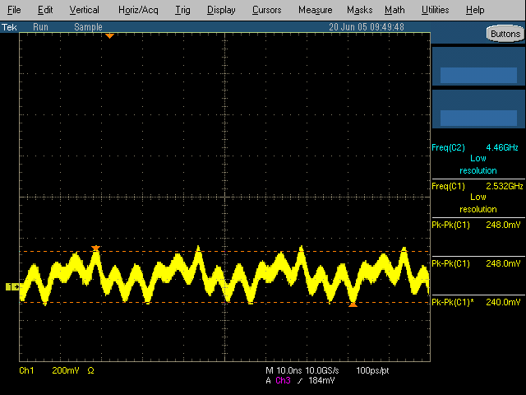
Task: Click the 100ps/pt resolution readout
Action: point(372,371)
